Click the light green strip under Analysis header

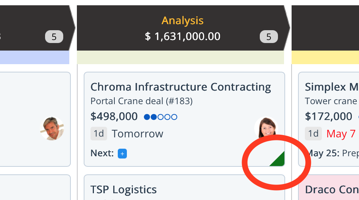pyautogui.click(x=180, y=57)
